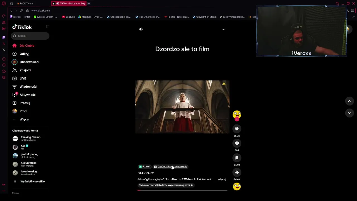Share the video with the arrow icon
The width and height of the screenshot is (357, 201).
(237, 172)
